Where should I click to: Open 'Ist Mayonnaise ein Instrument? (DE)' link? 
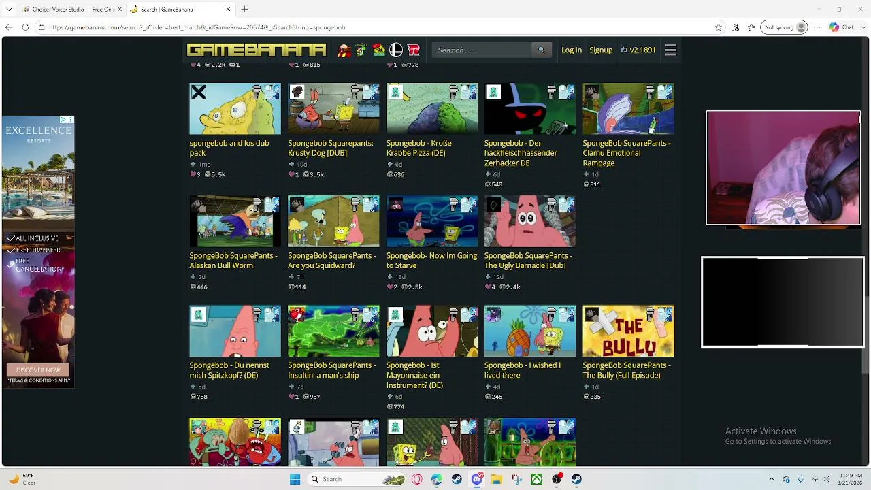coord(414,375)
